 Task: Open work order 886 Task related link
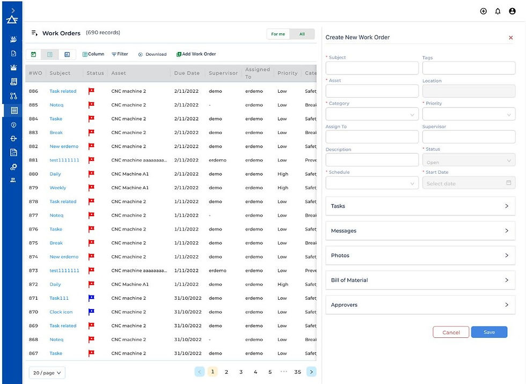63,91
